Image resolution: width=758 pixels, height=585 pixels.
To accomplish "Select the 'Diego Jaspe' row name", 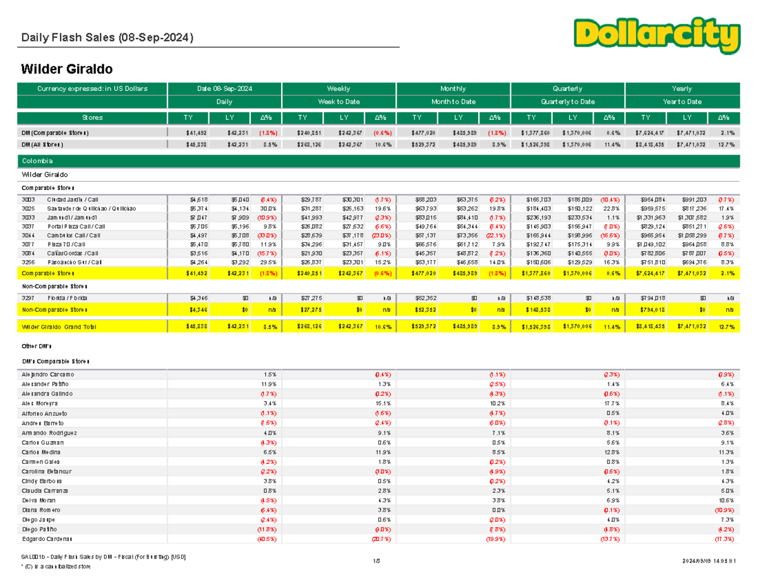I will (39, 519).
